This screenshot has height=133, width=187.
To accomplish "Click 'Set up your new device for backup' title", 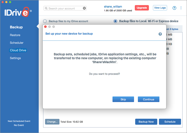I will click(69, 34).
